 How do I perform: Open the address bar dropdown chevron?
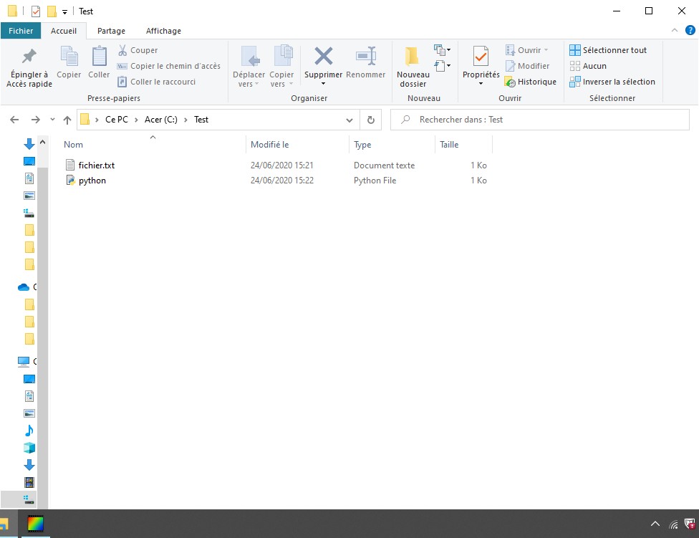point(349,120)
